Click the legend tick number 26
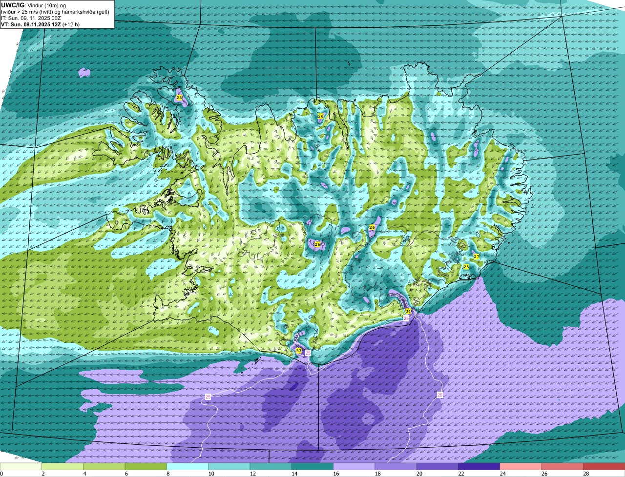Image resolution: width=625 pixels, height=477 pixels. coord(544,474)
